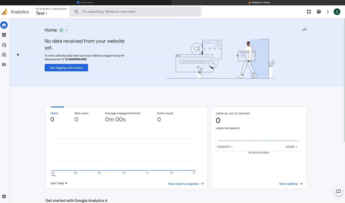Image resolution: width=345 pixels, height=203 pixels.
Task: Click the feedback chat icon
Action: point(338,191)
